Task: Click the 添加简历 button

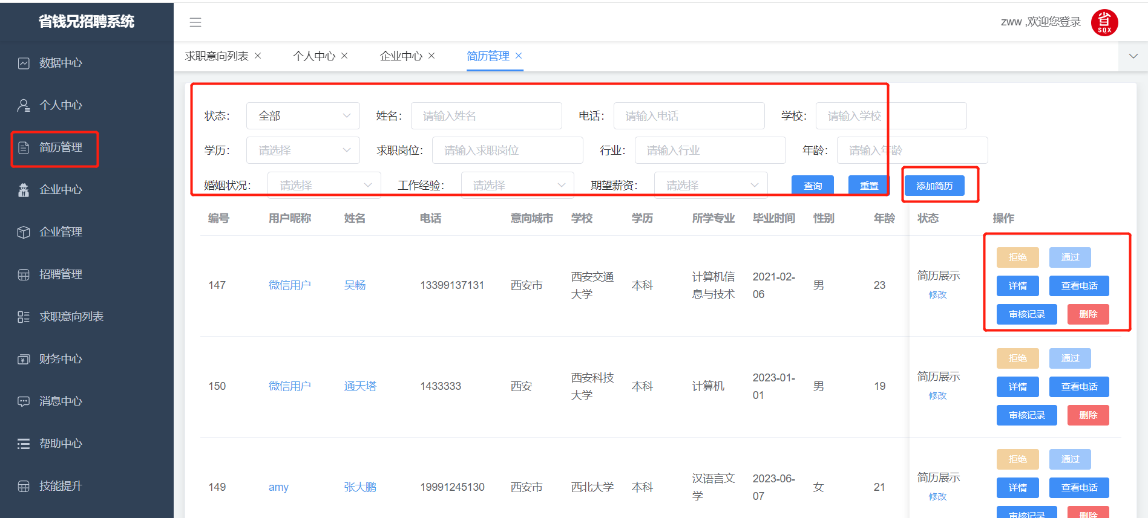Action: tap(934, 186)
